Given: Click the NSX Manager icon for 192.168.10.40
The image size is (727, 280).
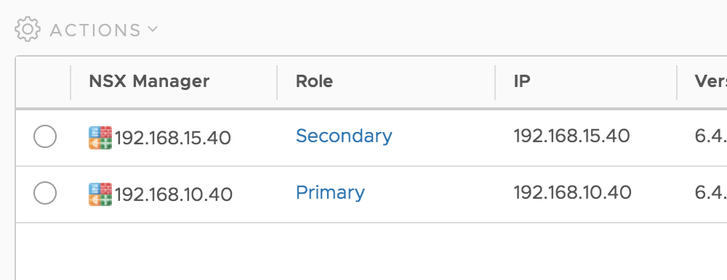Looking at the screenshot, I should point(100,194).
